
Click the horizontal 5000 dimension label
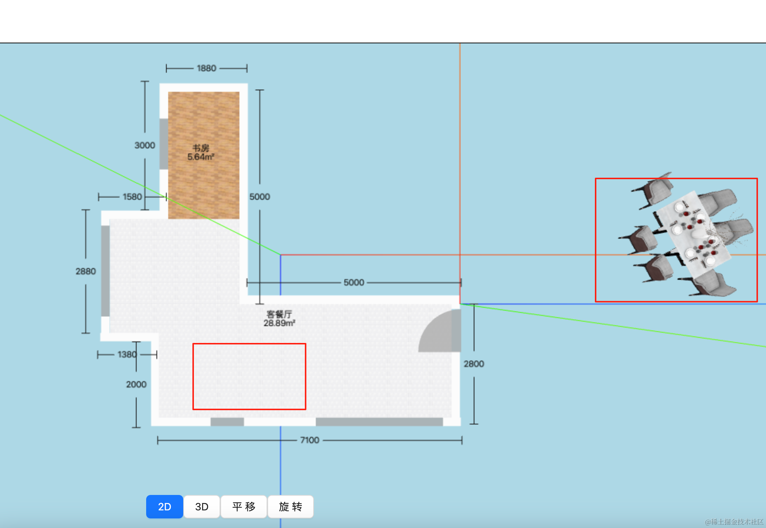click(354, 282)
